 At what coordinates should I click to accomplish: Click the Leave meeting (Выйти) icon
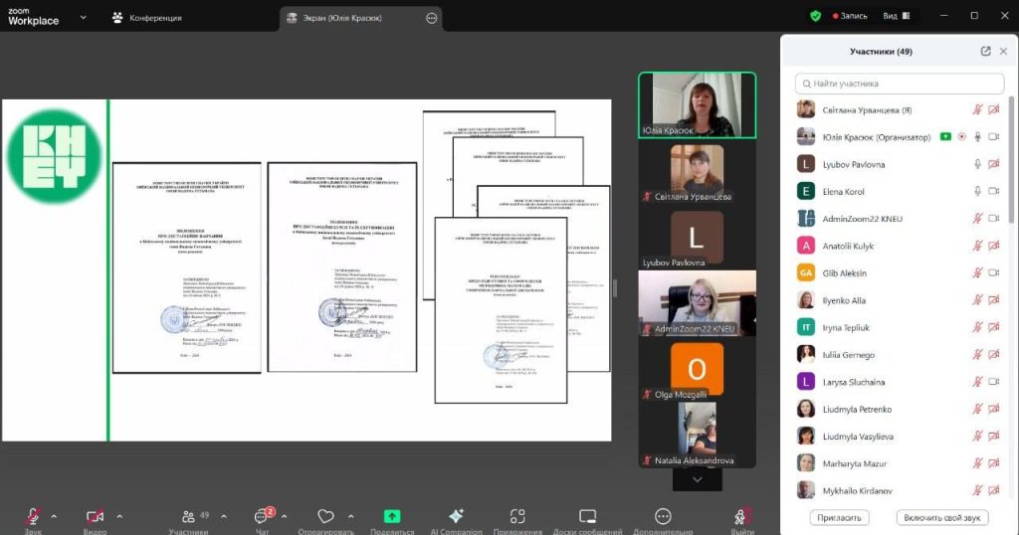pos(741,516)
